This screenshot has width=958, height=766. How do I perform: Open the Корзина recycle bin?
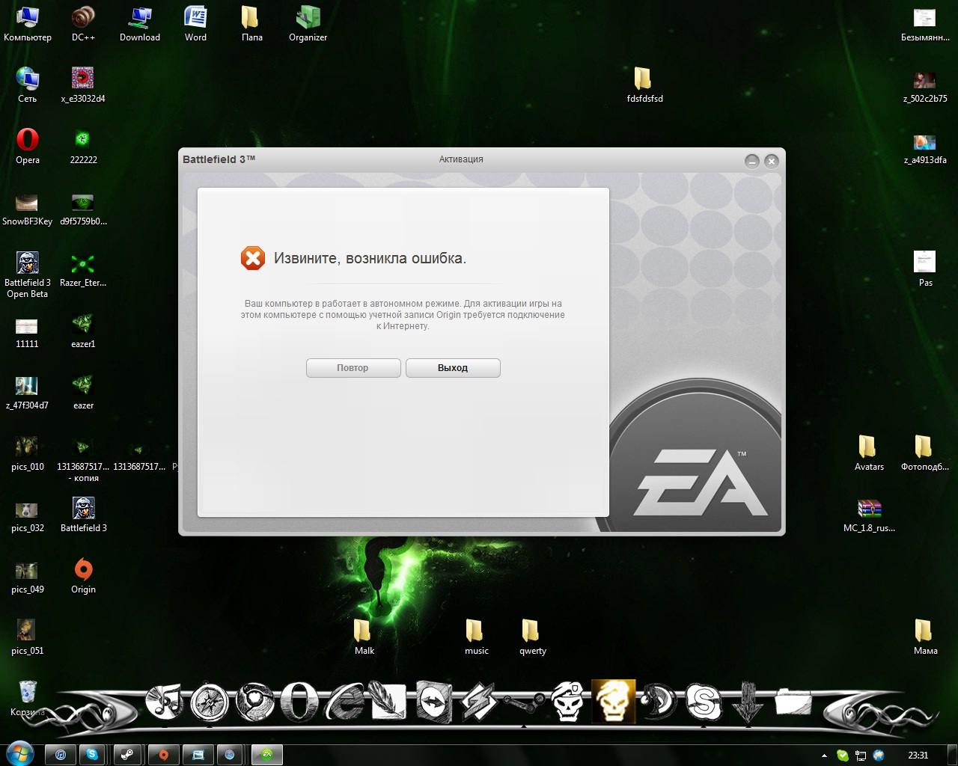[x=28, y=697]
